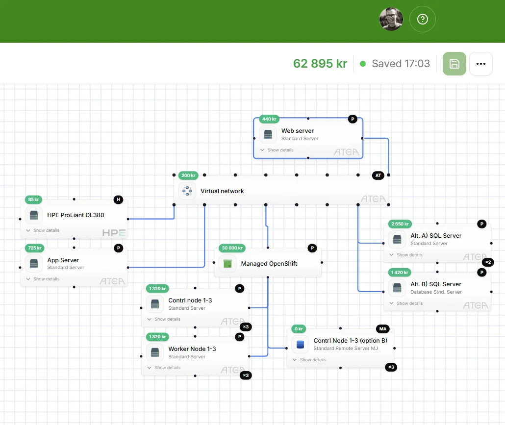Image resolution: width=505 pixels, height=425 pixels.
Task: Click the App Server node icon
Action: (x=34, y=264)
